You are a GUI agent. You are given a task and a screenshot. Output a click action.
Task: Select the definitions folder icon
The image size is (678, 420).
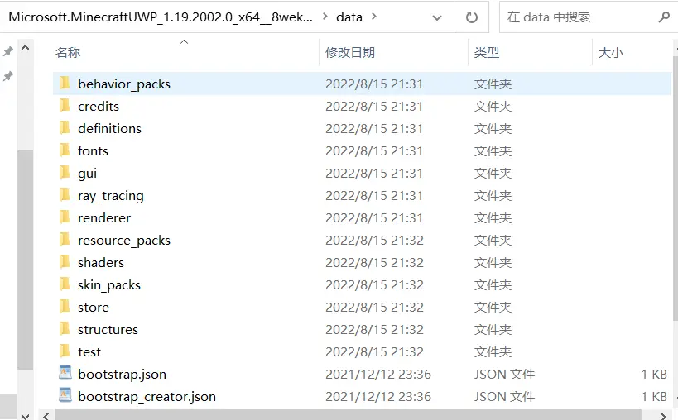(65, 127)
